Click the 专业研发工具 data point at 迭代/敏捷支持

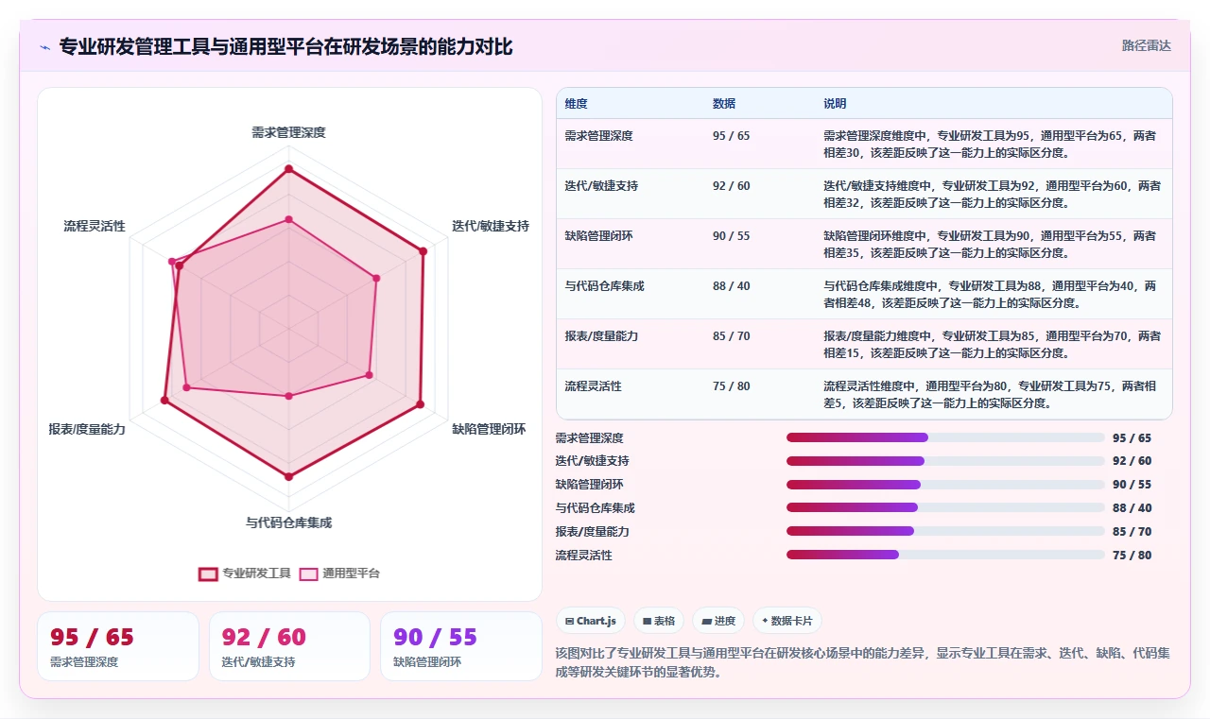click(x=423, y=251)
